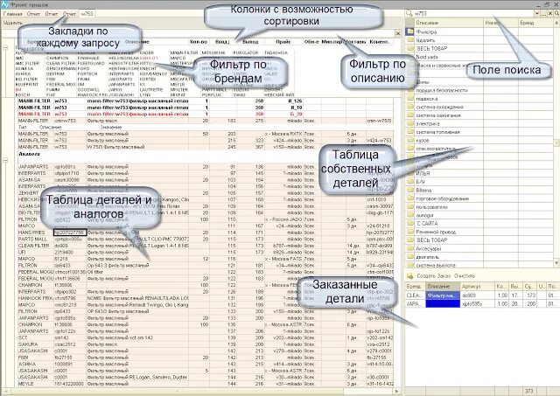Select the SAKURA row with article coac2512
This screenshot has height=396, width=560.
[x=206, y=344]
